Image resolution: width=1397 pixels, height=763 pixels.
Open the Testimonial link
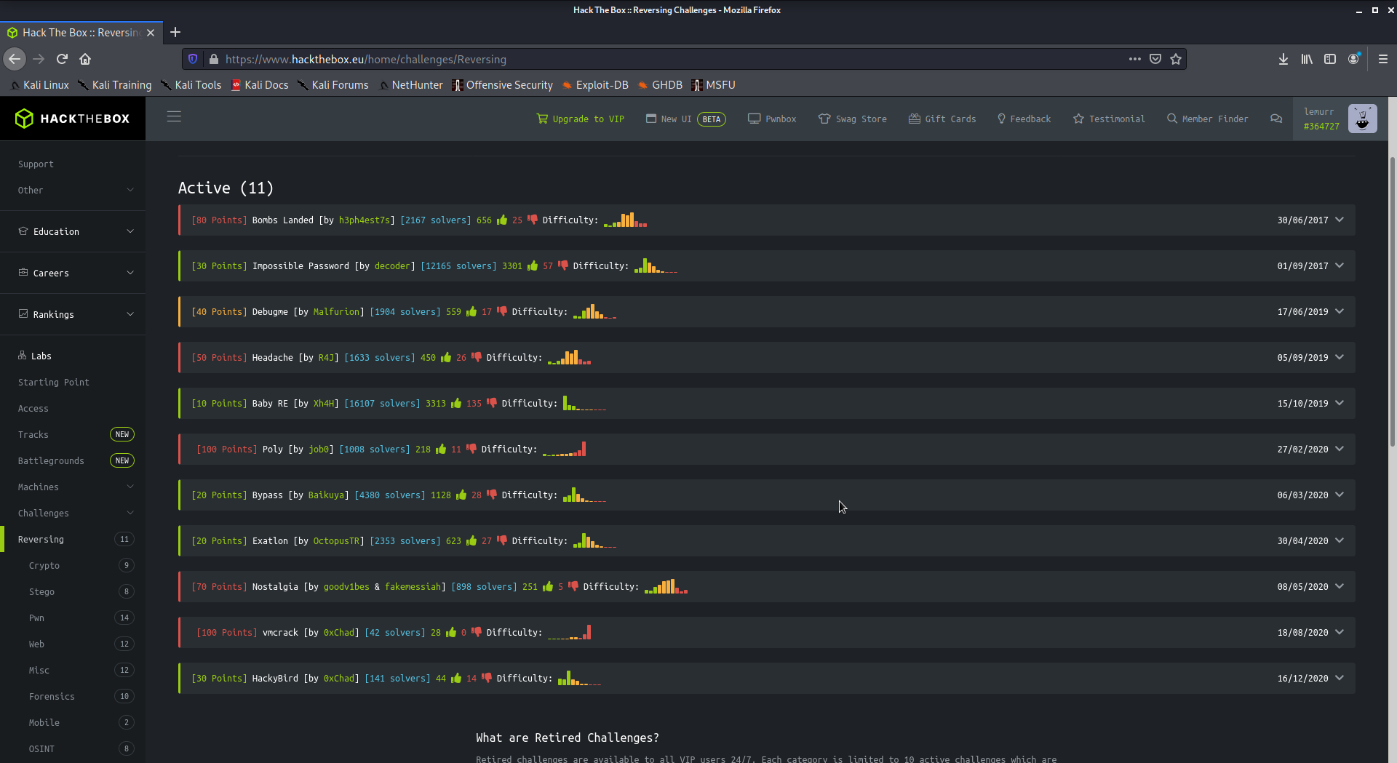click(1109, 119)
